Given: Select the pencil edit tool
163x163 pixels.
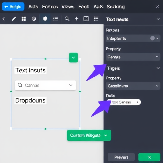Looking at the screenshot, I should pos(14,19).
